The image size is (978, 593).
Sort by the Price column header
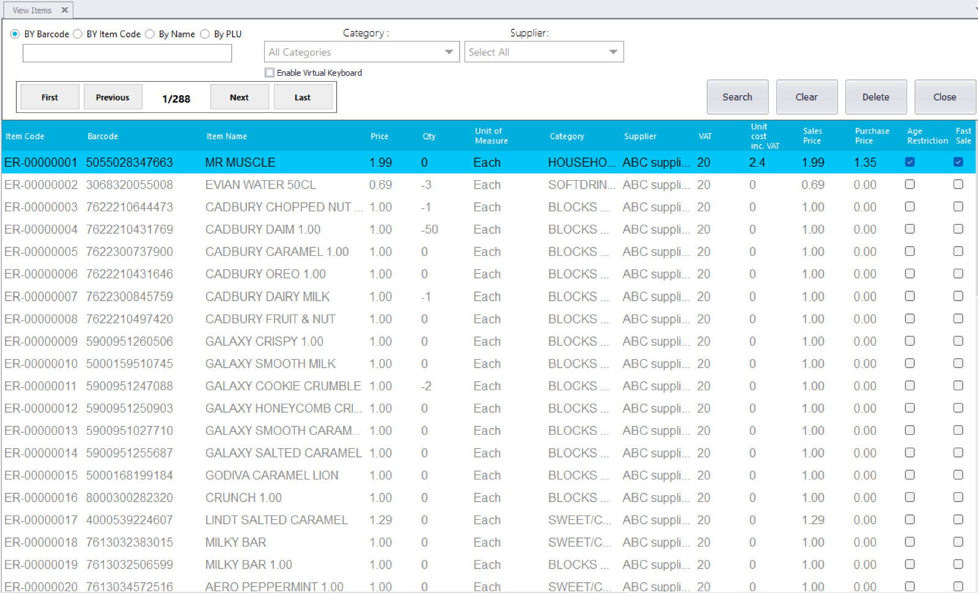click(380, 136)
